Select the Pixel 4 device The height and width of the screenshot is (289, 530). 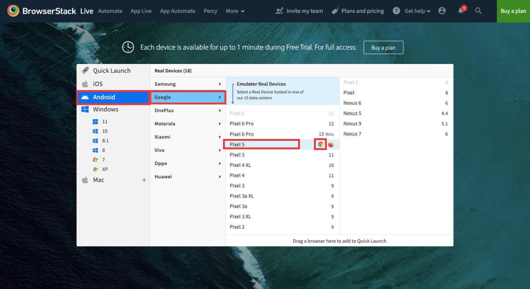[x=282, y=175]
